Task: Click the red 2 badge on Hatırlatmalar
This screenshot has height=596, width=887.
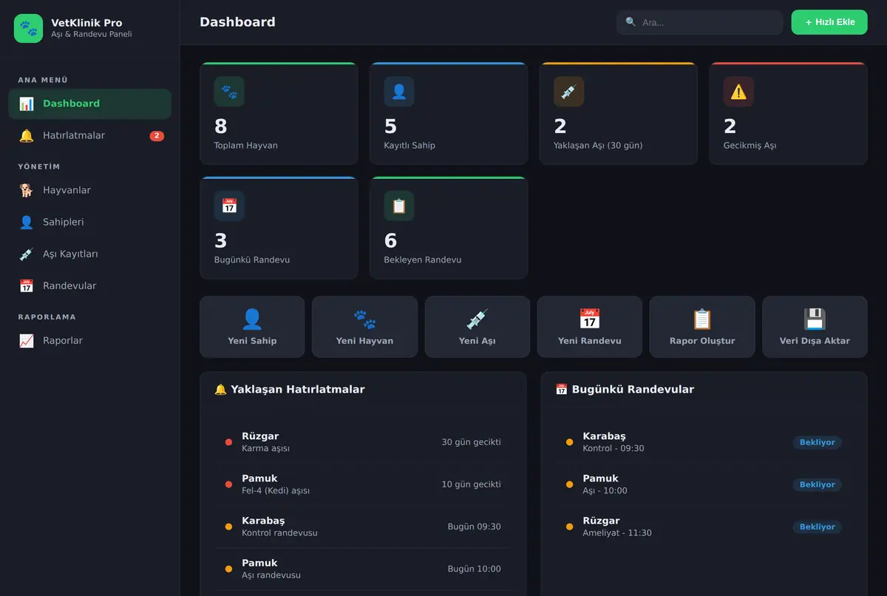Action: click(157, 136)
